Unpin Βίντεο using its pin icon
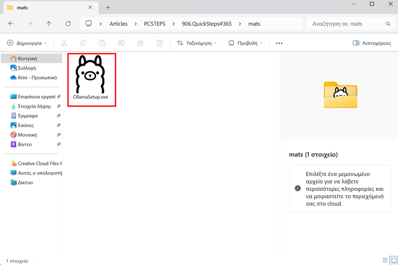The image size is (398, 265). pos(58,144)
